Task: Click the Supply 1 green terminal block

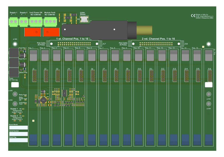Action: pos(13,22)
